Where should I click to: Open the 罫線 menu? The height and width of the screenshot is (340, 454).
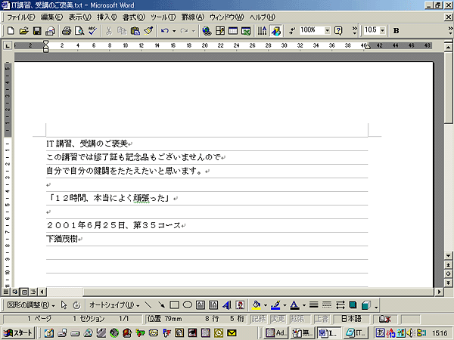coord(192,17)
